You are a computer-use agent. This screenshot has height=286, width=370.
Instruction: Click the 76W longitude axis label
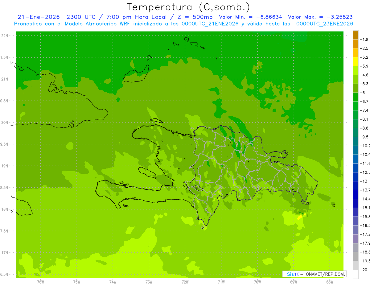click(40, 282)
